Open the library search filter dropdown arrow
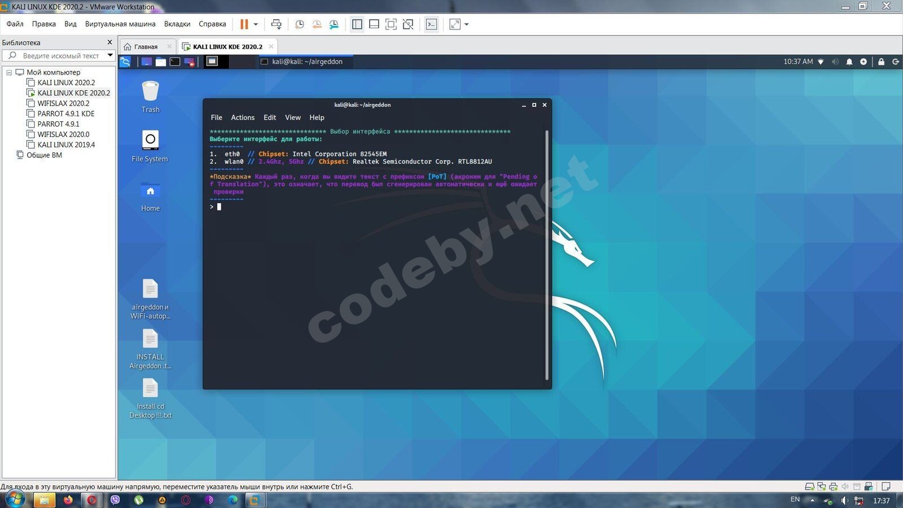The image size is (903, 508). (110, 55)
